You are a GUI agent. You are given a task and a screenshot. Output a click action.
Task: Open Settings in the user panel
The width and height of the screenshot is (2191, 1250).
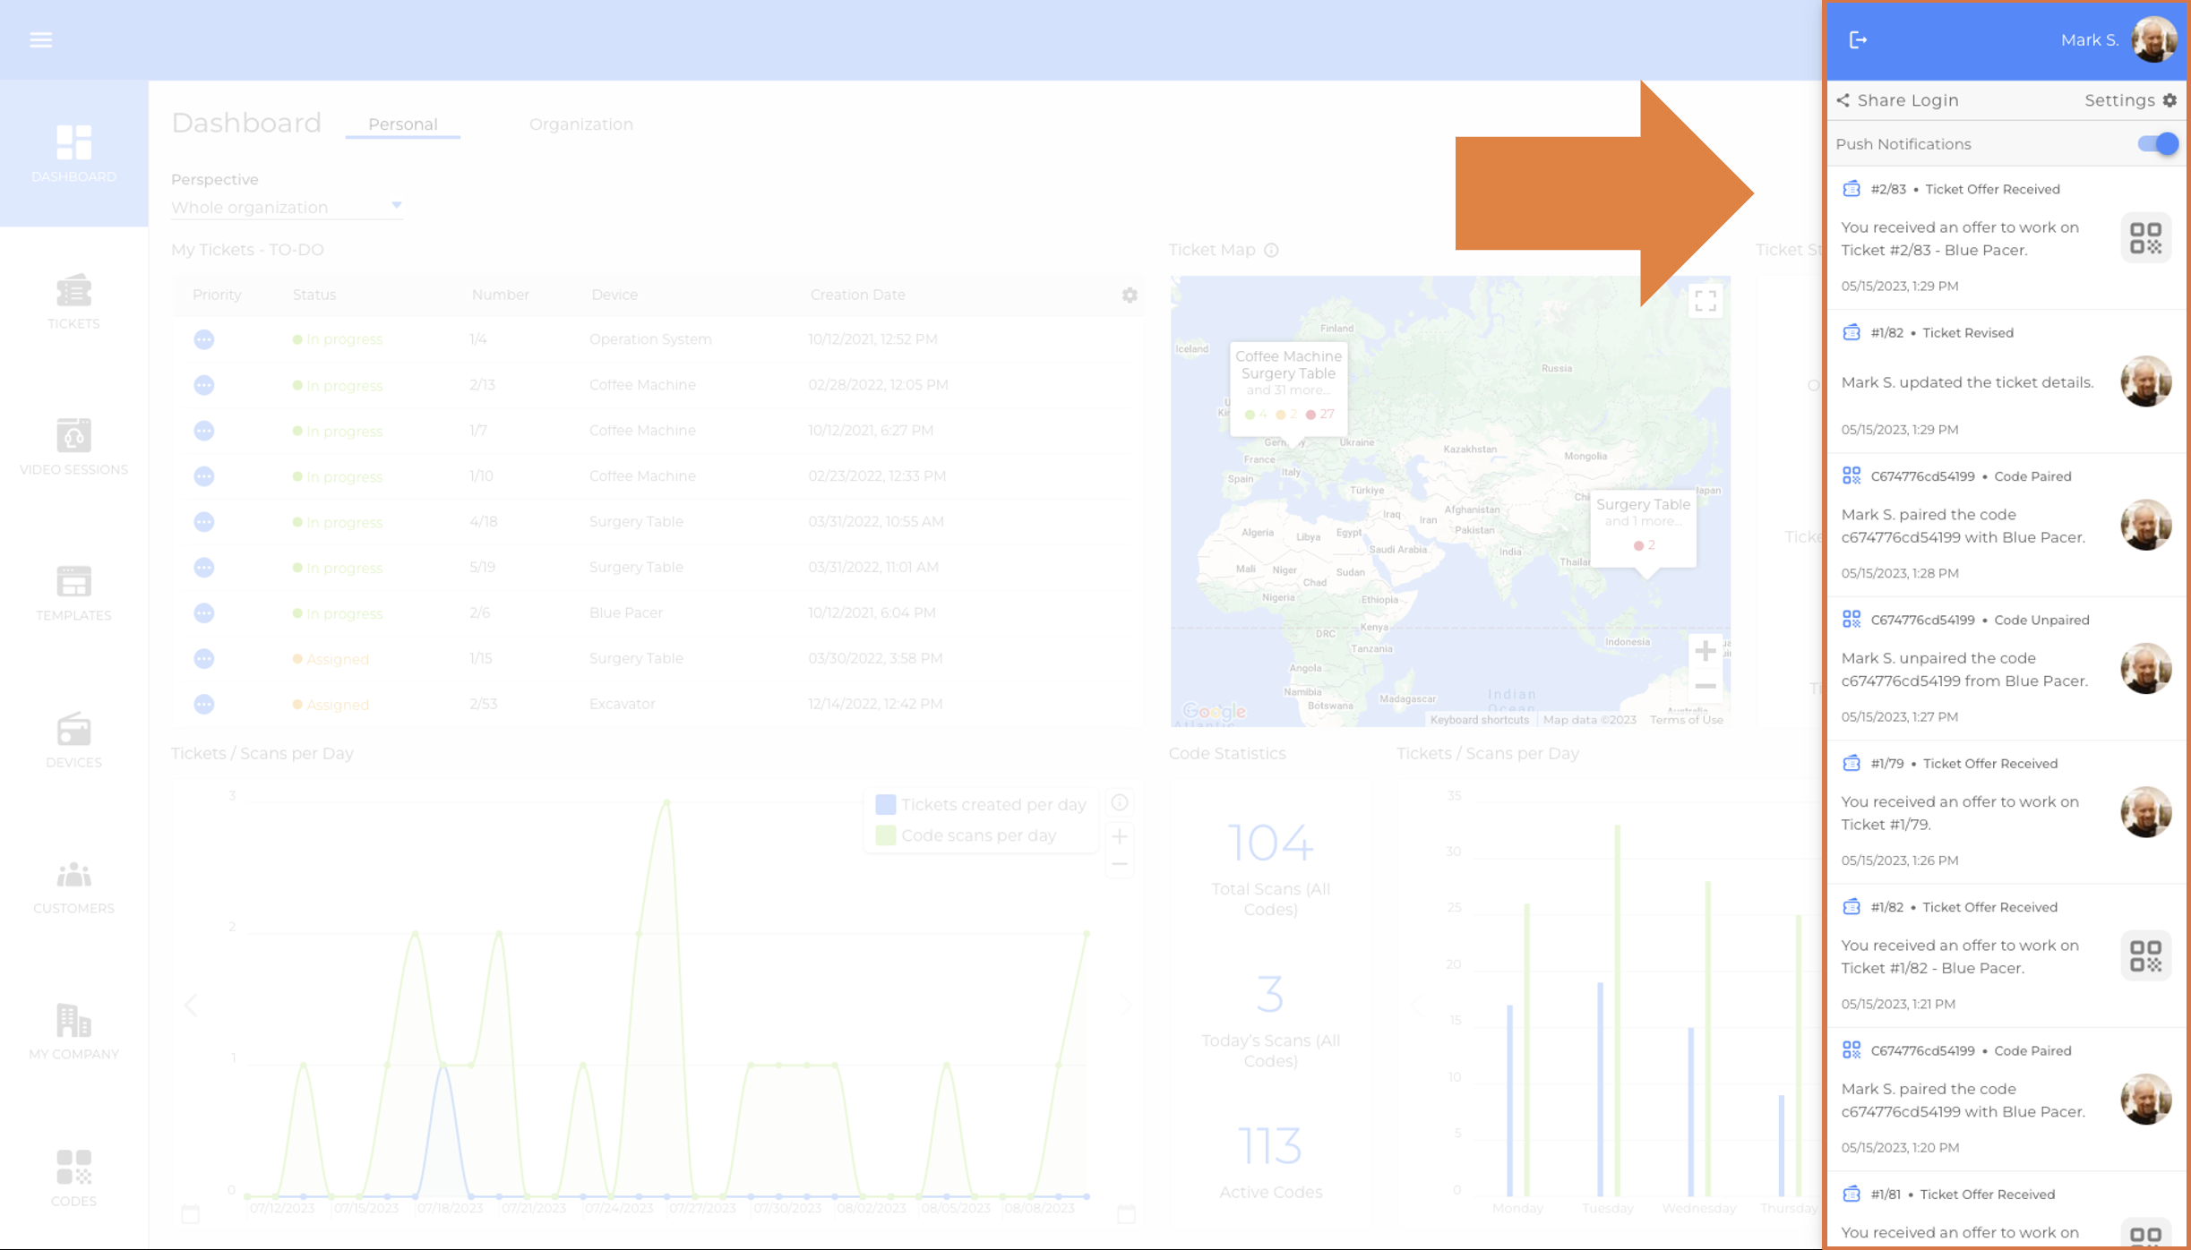pos(2130,100)
